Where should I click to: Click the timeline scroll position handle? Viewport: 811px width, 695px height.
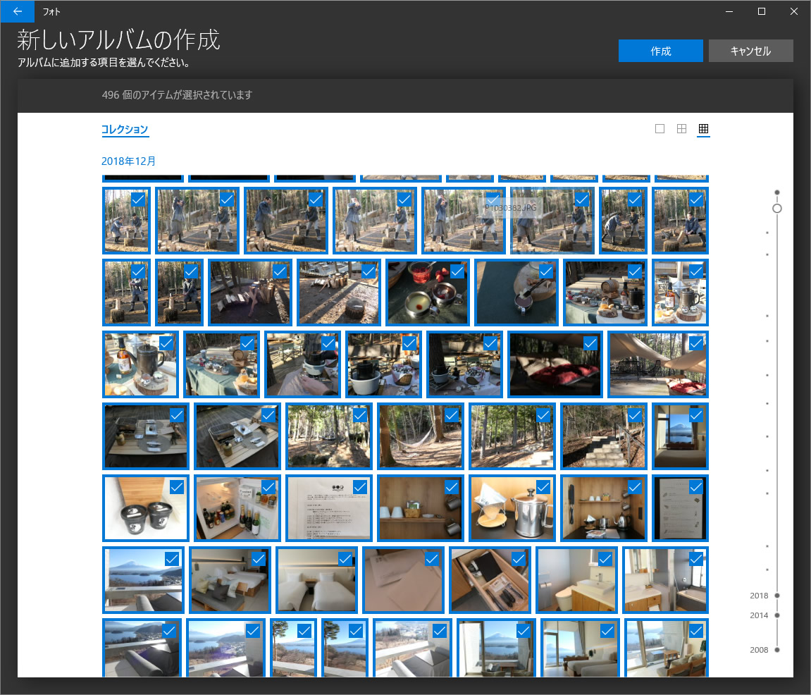pos(777,209)
